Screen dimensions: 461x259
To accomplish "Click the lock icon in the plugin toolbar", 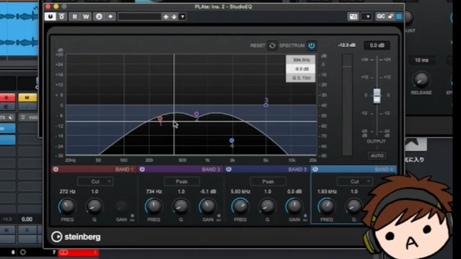I will (390, 16).
